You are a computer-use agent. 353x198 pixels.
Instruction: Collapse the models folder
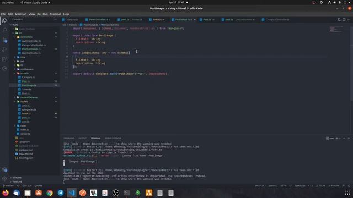pyautogui.click(x=24, y=73)
